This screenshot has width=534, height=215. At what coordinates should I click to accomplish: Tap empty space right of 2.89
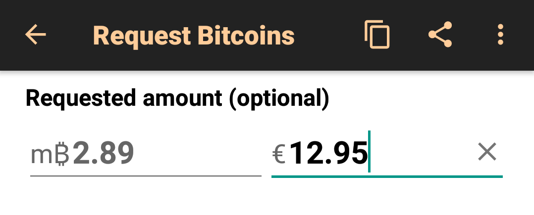198,153
